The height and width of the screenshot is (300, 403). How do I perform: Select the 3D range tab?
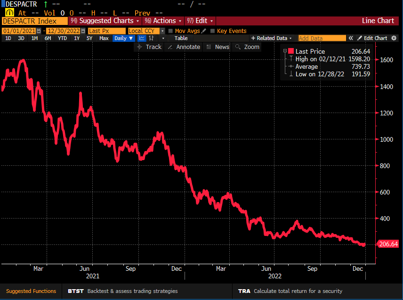tap(21, 38)
